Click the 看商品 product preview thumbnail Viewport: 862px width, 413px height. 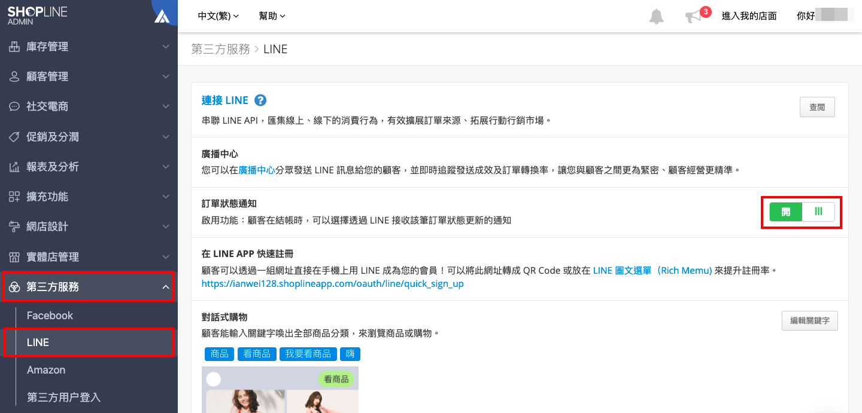click(x=280, y=390)
